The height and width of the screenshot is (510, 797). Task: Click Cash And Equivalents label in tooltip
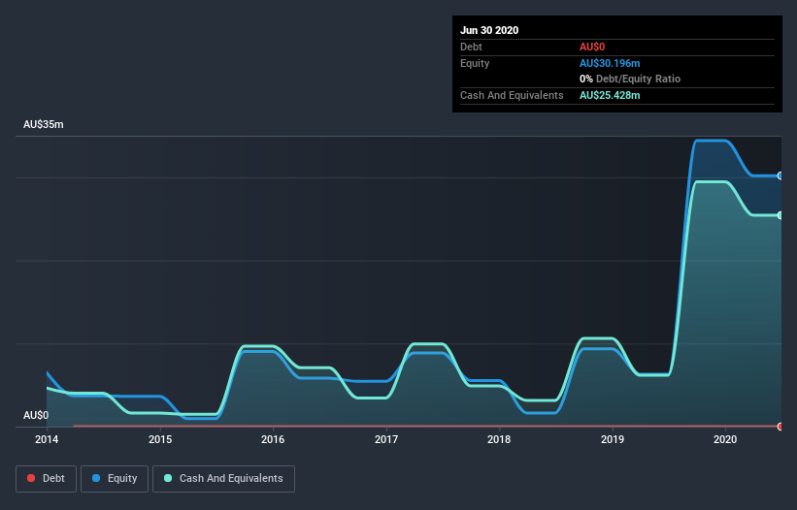coord(512,95)
